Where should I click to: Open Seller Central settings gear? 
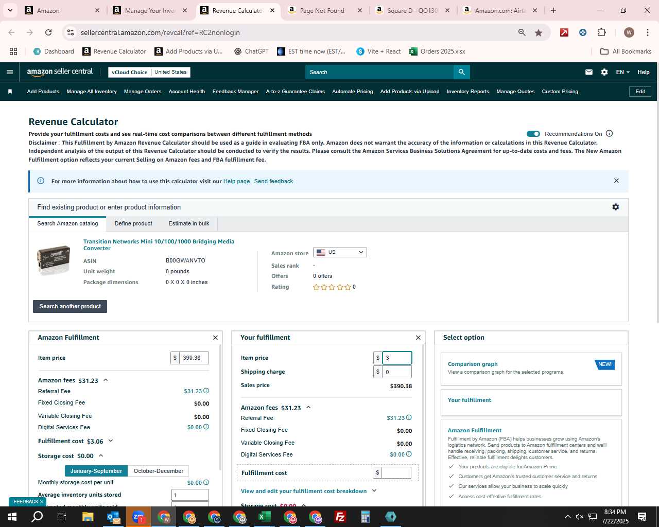click(x=604, y=72)
